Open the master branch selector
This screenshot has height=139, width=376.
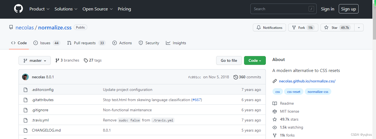(x=35, y=60)
